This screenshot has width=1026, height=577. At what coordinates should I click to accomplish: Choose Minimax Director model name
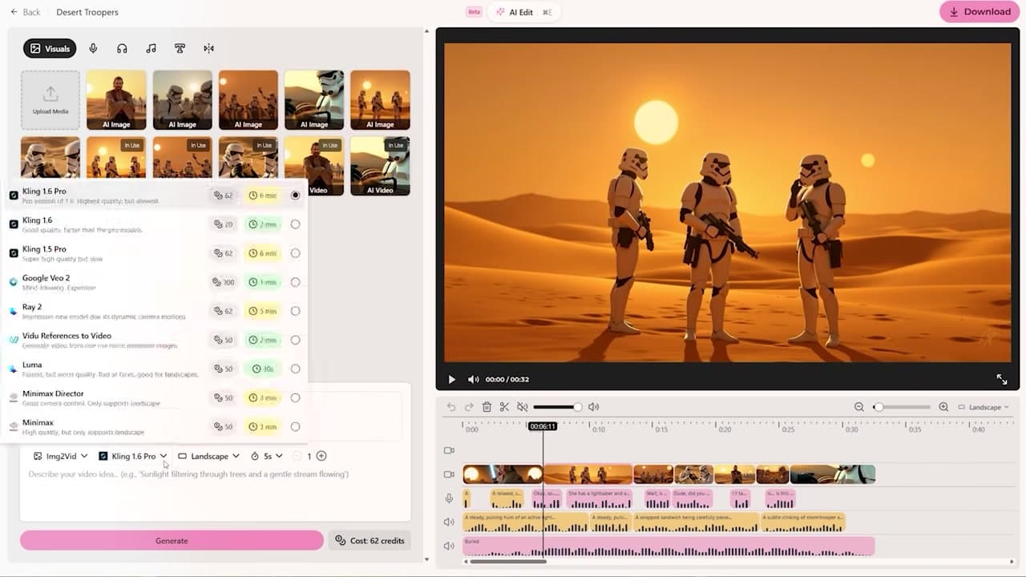point(53,393)
